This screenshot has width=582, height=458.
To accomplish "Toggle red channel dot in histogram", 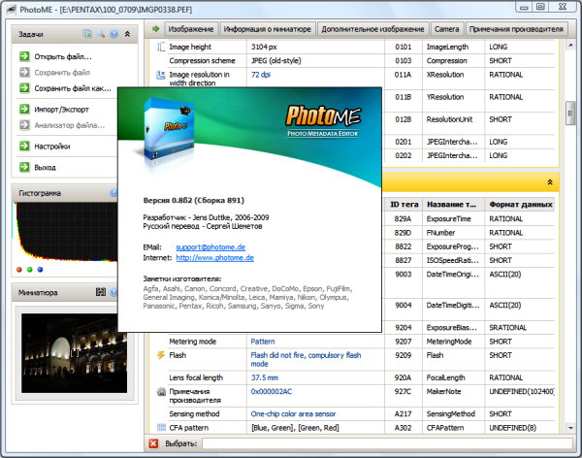I will click(19, 270).
